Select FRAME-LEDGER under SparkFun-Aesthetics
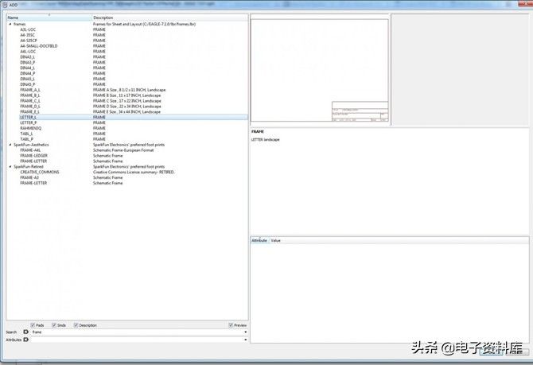Viewport: 533px width, 365px height. coord(35,155)
